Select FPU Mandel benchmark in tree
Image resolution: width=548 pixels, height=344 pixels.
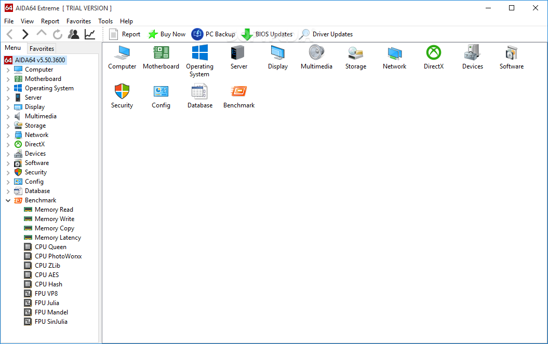[x=51, y=312]
